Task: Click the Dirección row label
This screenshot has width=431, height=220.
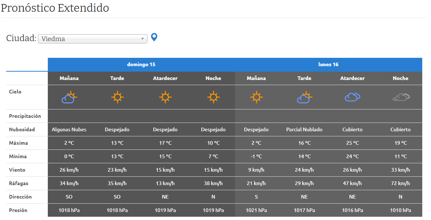Action: (20, 197)
